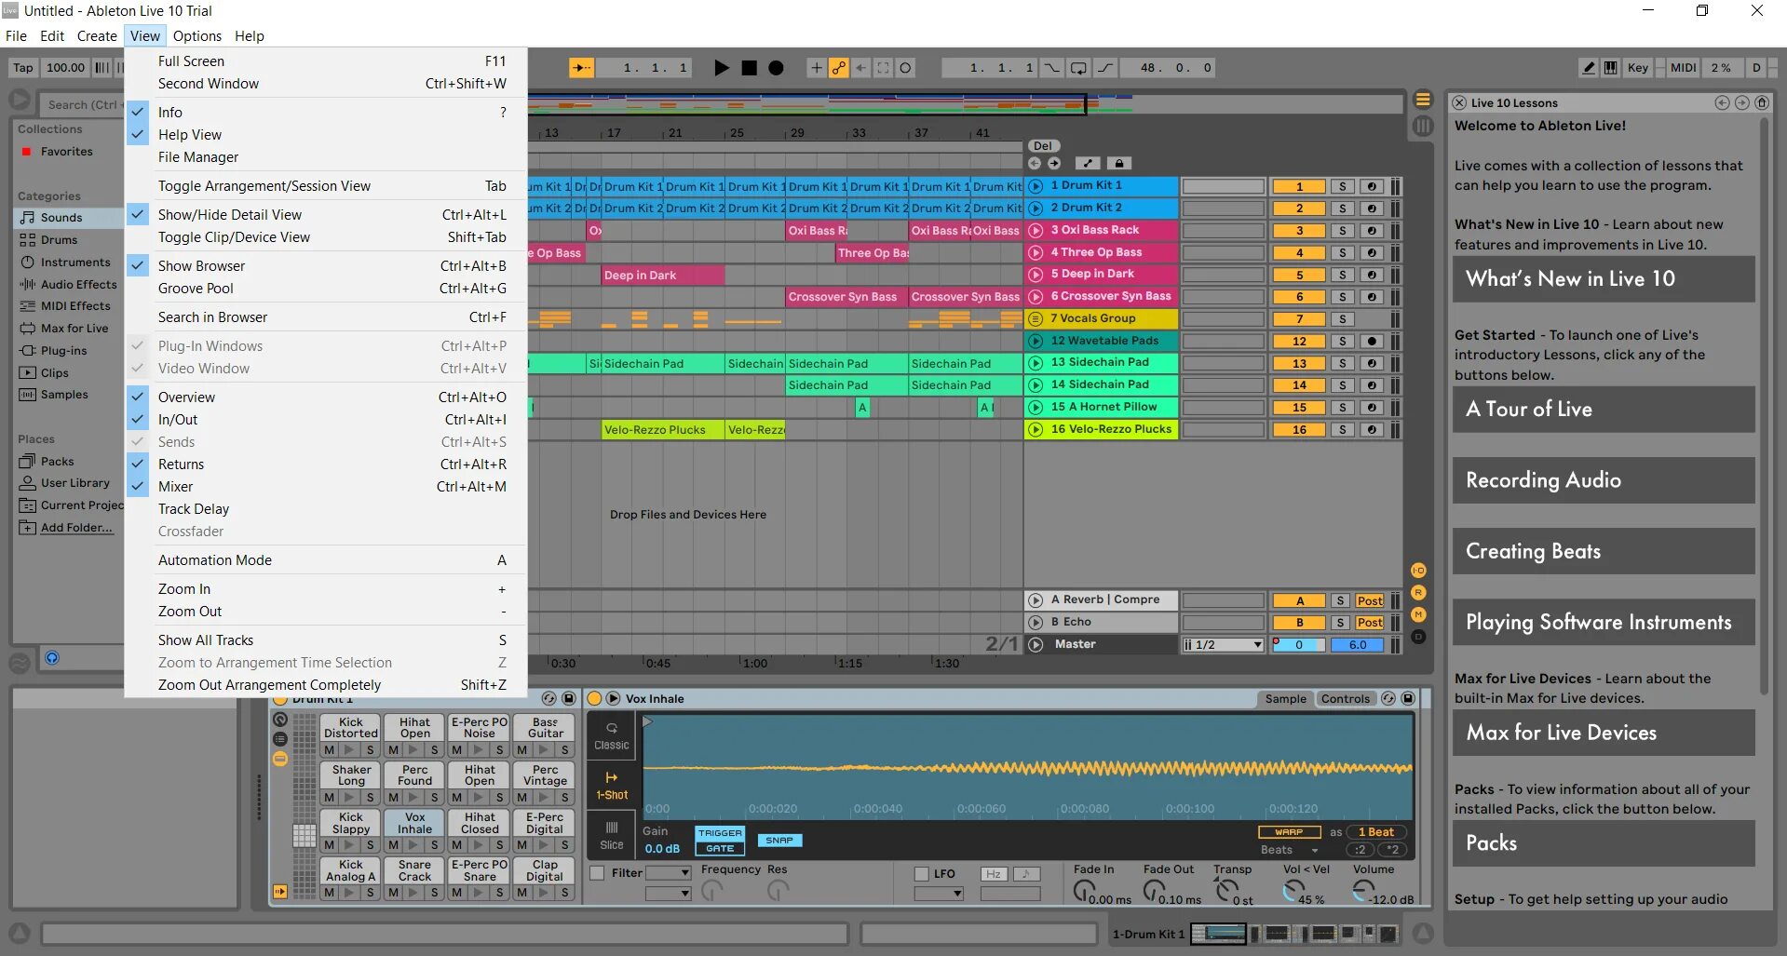The height and width of the screenshot is (956, 1787).
Task: Select Groove Pool menu entry
Action: 326,289
